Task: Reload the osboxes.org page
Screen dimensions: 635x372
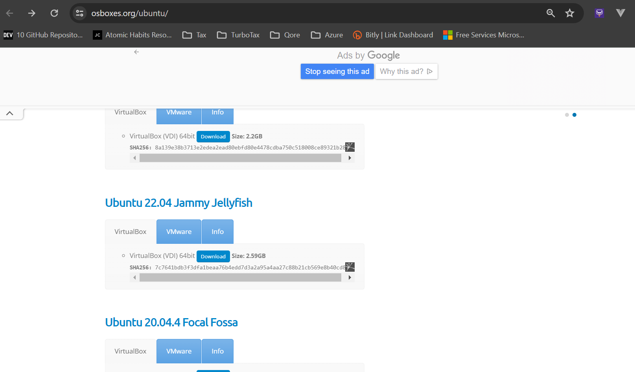Action: point(54,13)
